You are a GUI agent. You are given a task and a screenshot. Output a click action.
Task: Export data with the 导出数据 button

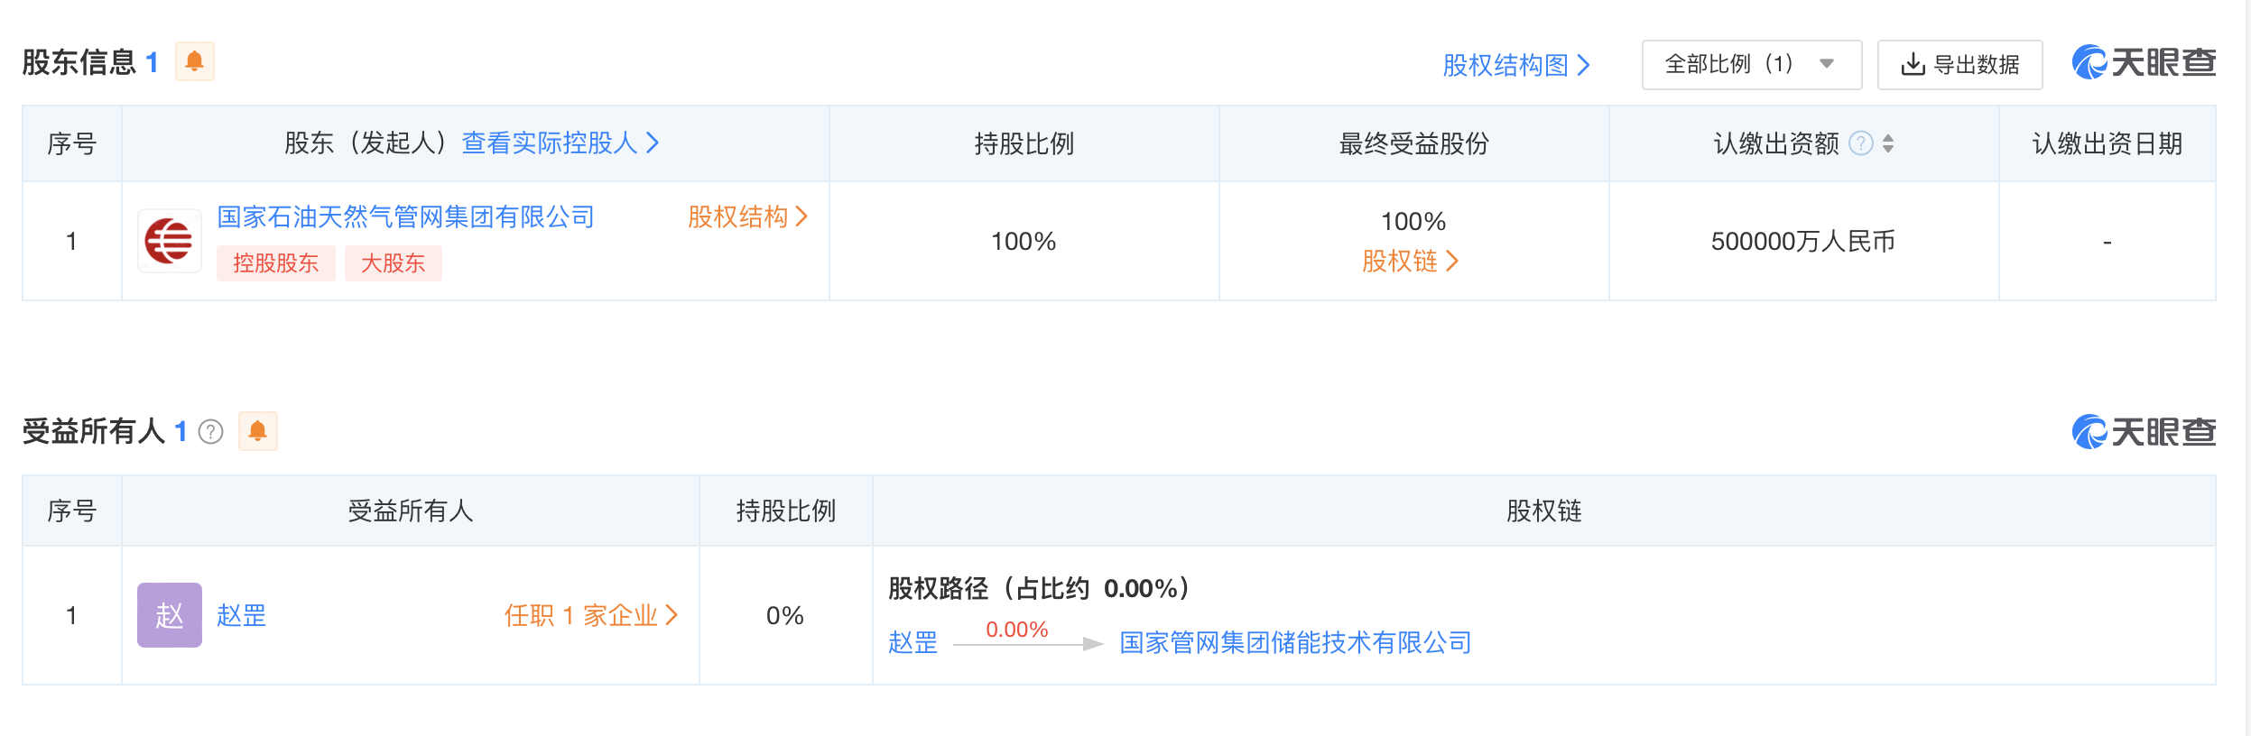[x=1959, y=64]
